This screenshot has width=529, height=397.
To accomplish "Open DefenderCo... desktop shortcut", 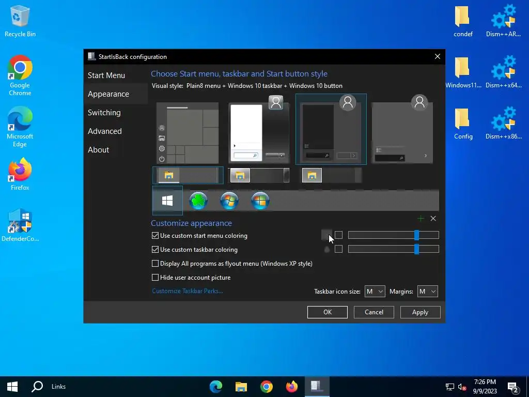I will pyautogui.click(x=20, y=225).
